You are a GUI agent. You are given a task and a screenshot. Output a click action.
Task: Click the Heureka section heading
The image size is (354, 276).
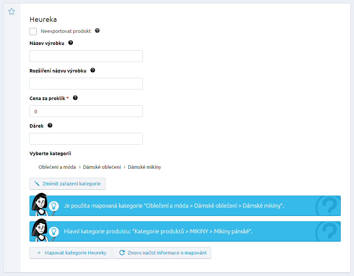pyautogui.click(x=43, y=19)
